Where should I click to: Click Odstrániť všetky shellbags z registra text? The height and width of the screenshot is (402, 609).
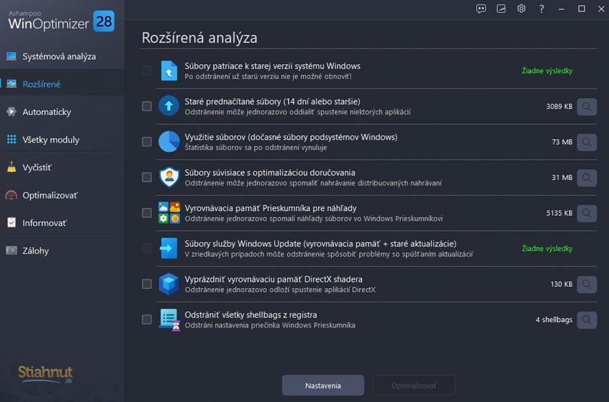coord(251,315)
